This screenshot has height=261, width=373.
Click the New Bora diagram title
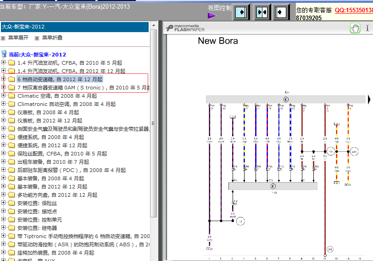click(x=217, y=41)
